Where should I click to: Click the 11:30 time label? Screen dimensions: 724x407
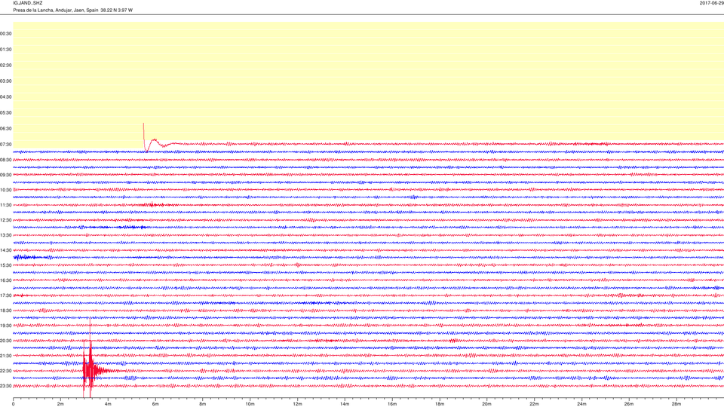[x=6, y=205]
